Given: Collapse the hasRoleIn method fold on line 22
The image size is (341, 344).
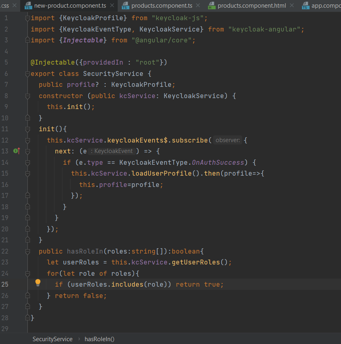Looking at the screenshot, I should [x=27, y=251].
